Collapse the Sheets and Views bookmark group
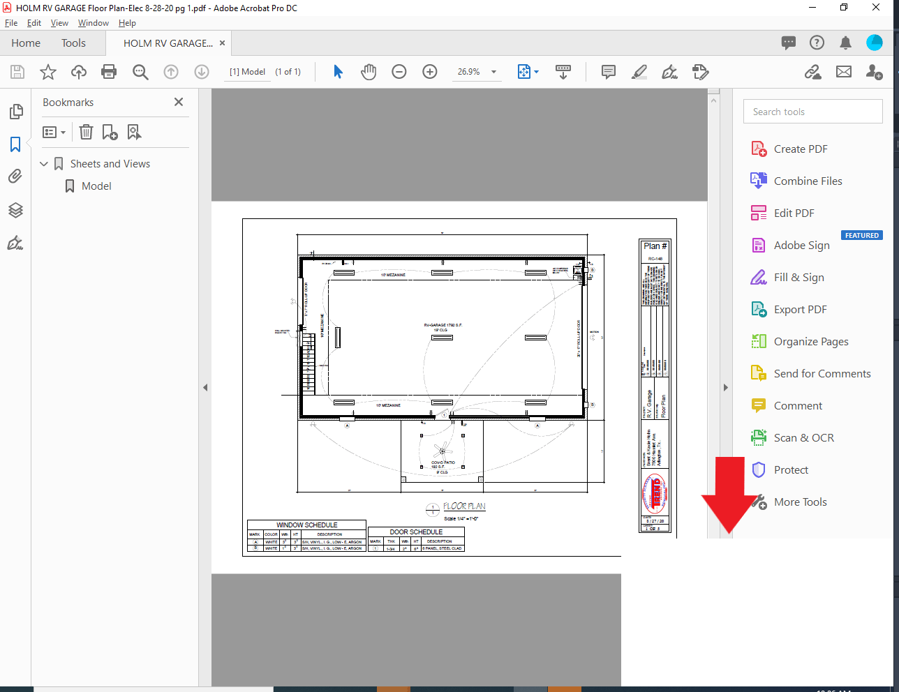The image size is (899, 692). 44,163
